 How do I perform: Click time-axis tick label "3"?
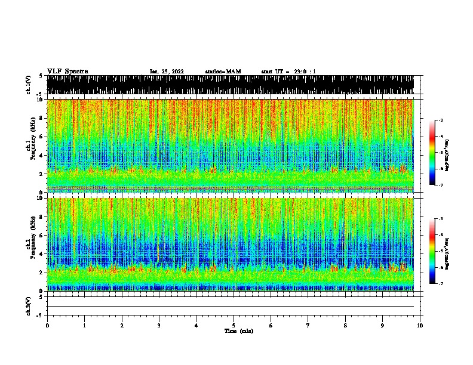click(159, 326)
